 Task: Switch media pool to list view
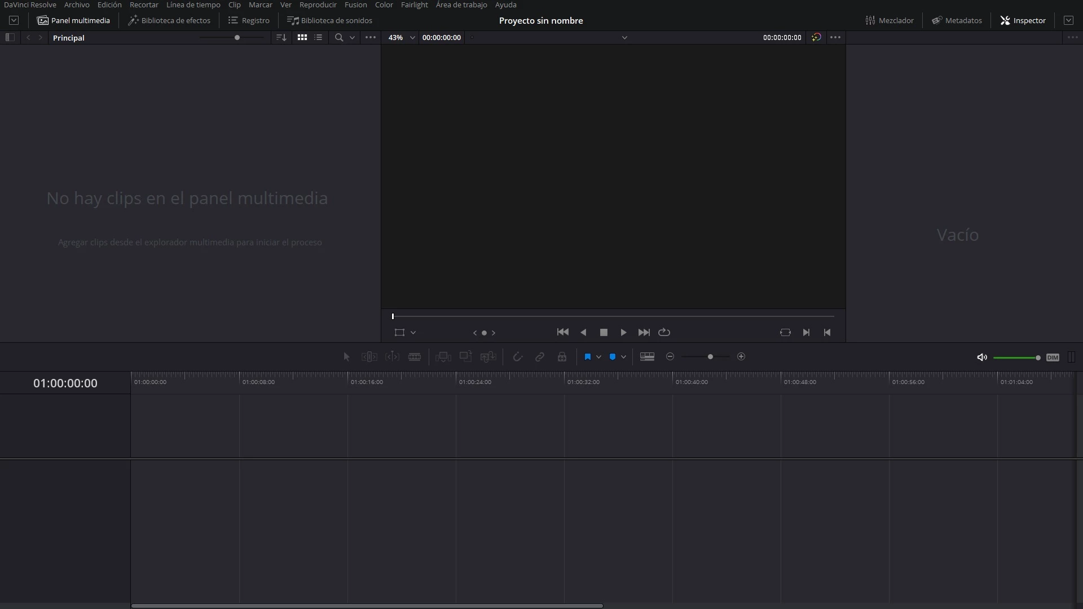coord(318,38)
